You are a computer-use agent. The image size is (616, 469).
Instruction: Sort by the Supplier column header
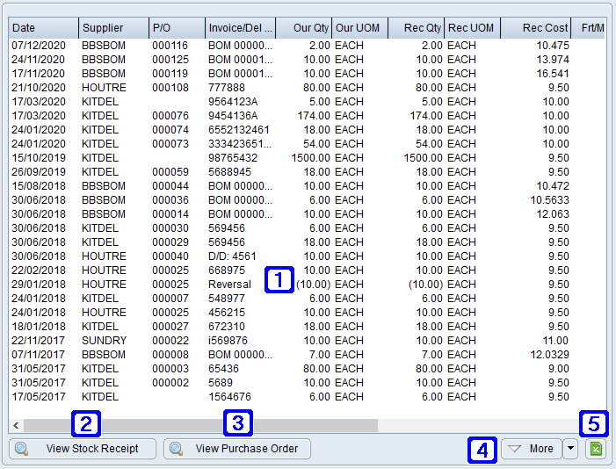[112, 28]
